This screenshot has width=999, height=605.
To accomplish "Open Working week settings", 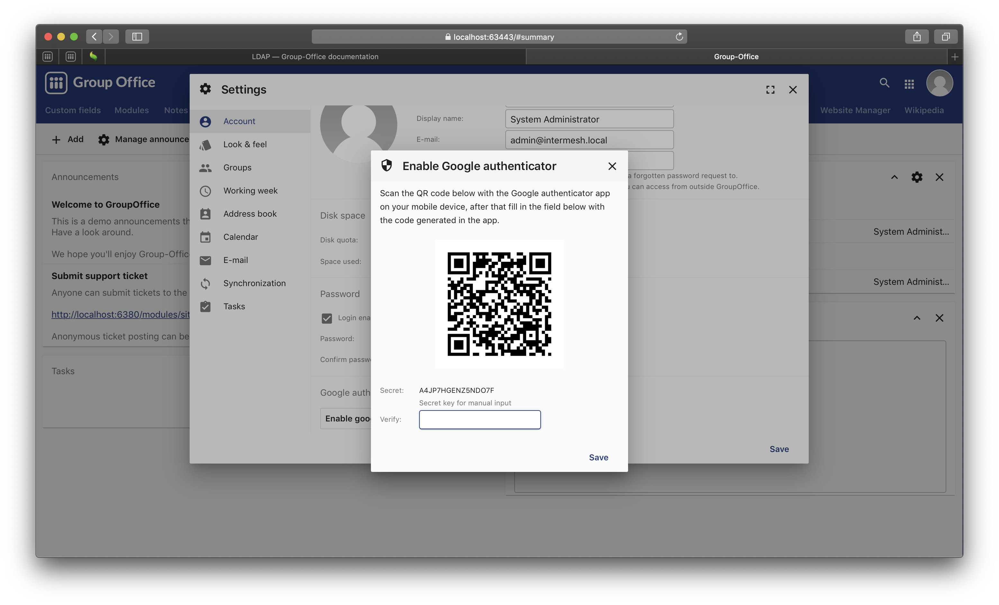I will point(250,190).
